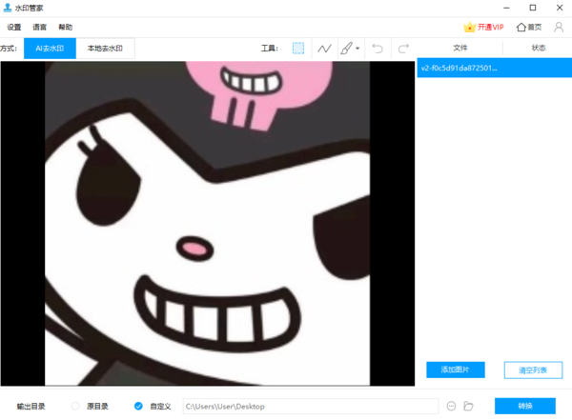
Task: Redo the last action
Action: (x=403, y=49)
